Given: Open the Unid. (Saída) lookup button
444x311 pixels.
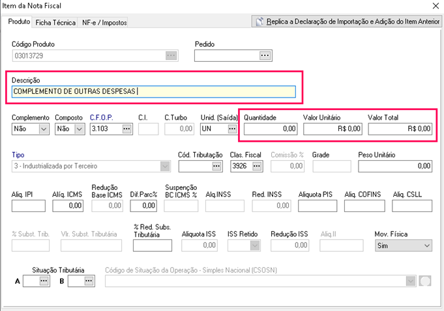Looking at the screenshot, I should pos(231,129).
